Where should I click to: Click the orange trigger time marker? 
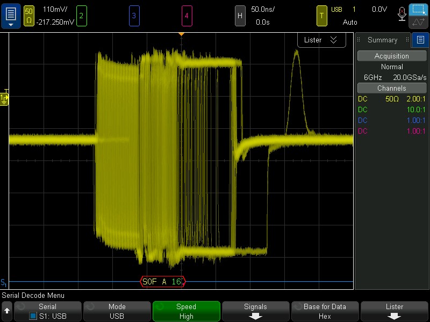point(181,34)
